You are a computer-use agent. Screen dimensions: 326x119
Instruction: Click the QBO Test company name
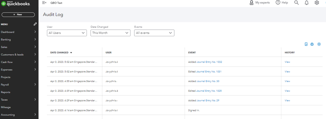(x=56, y=3)
